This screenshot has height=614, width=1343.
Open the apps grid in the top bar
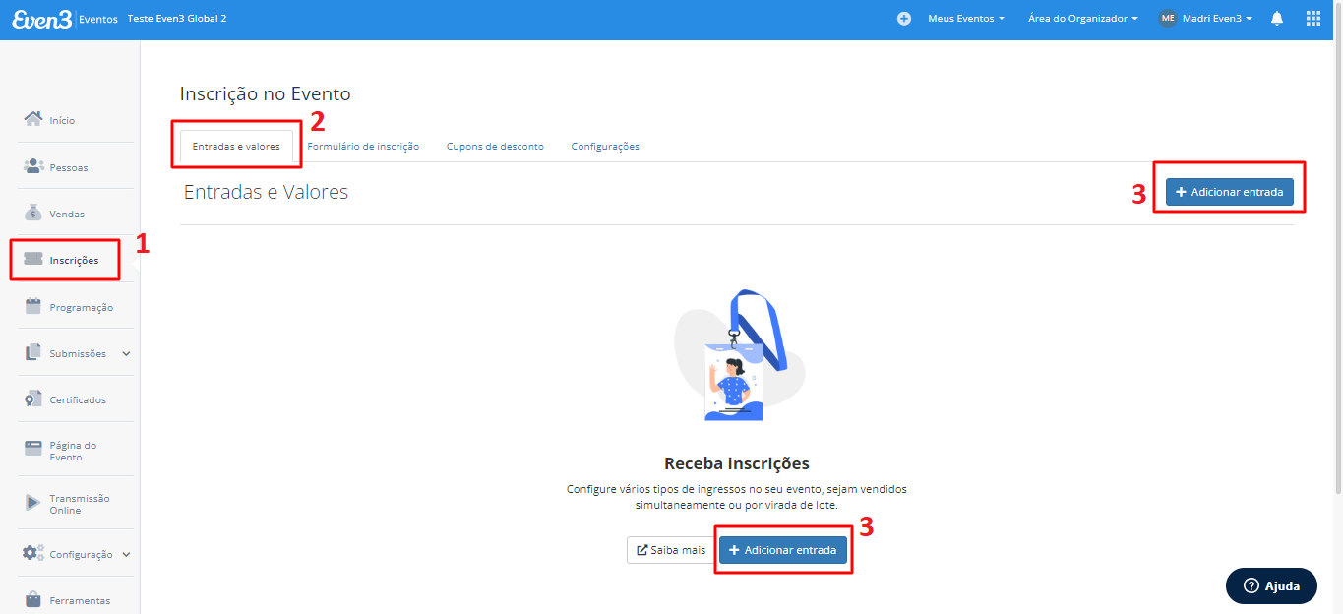pyautogui.click(x=1313, y=17)
